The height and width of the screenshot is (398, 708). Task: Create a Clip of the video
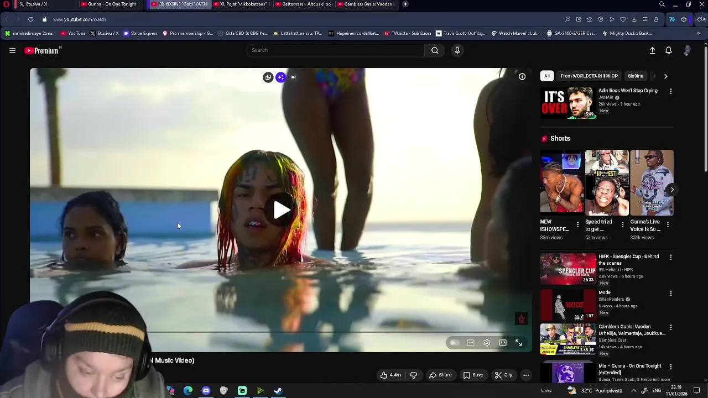pyautogui.click(x=503, y=375)
